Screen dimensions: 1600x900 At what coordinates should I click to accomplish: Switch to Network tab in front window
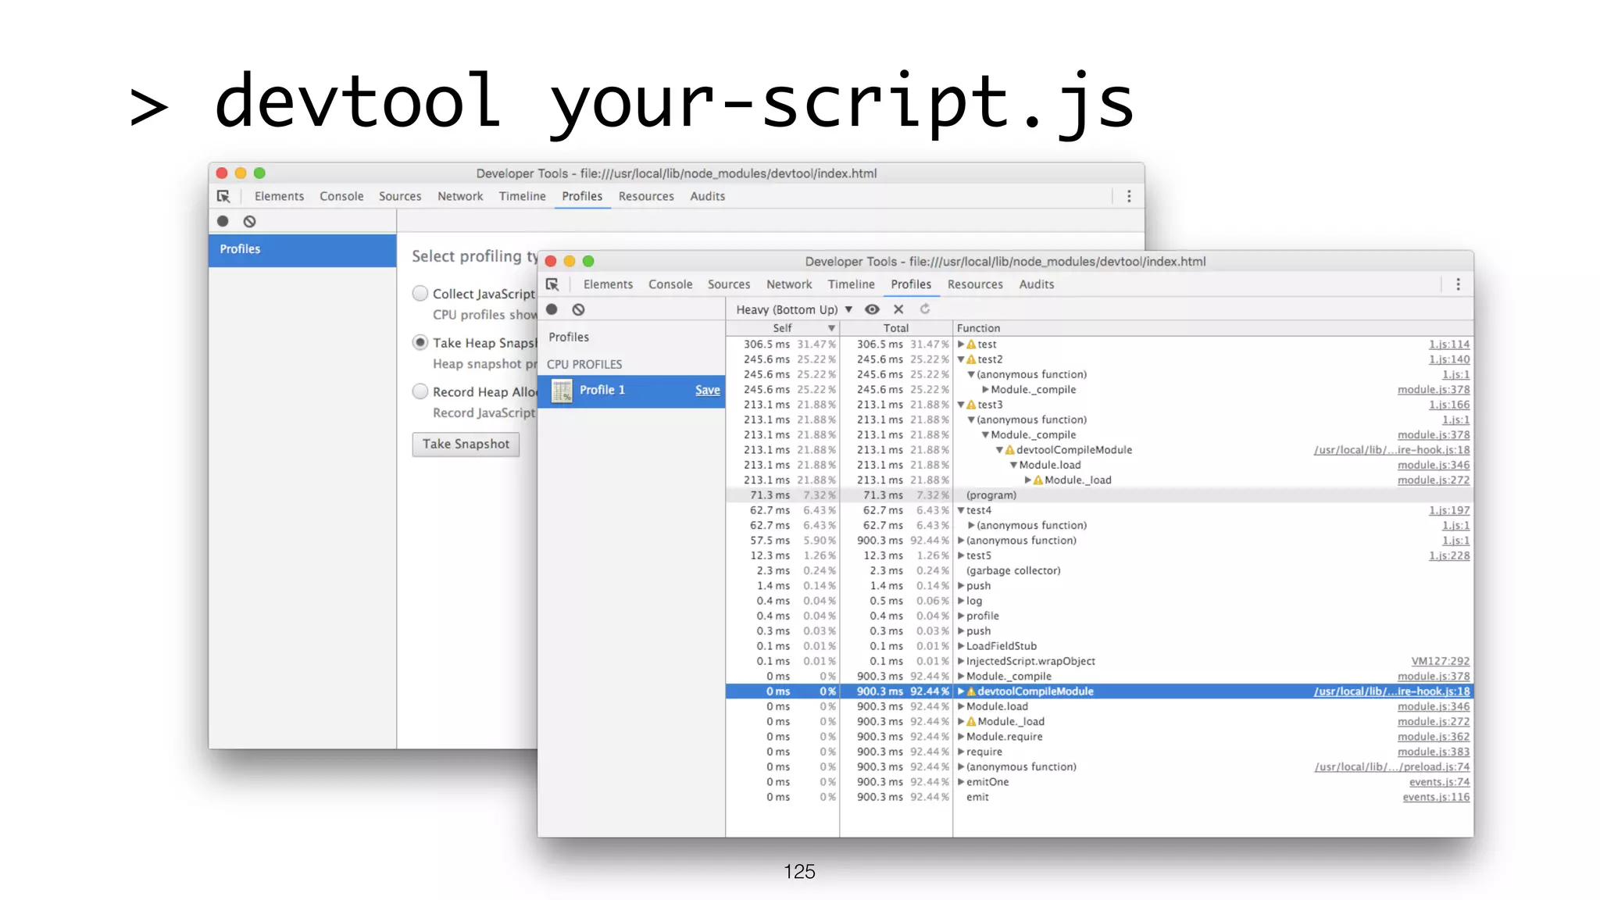click(789, 284)
